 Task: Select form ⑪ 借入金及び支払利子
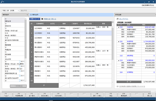[14, 77]
